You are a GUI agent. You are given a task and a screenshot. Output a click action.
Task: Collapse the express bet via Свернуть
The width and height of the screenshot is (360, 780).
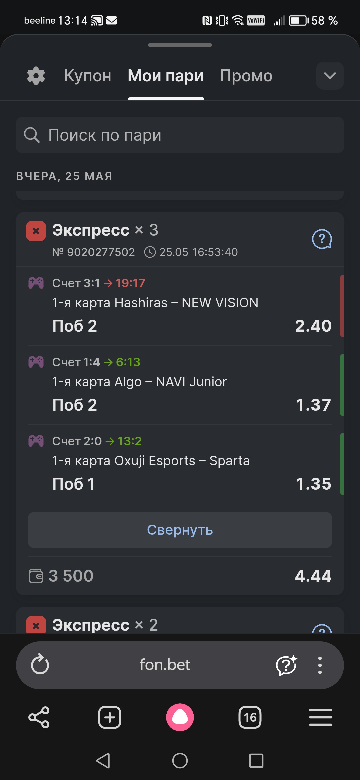point(180,530)
